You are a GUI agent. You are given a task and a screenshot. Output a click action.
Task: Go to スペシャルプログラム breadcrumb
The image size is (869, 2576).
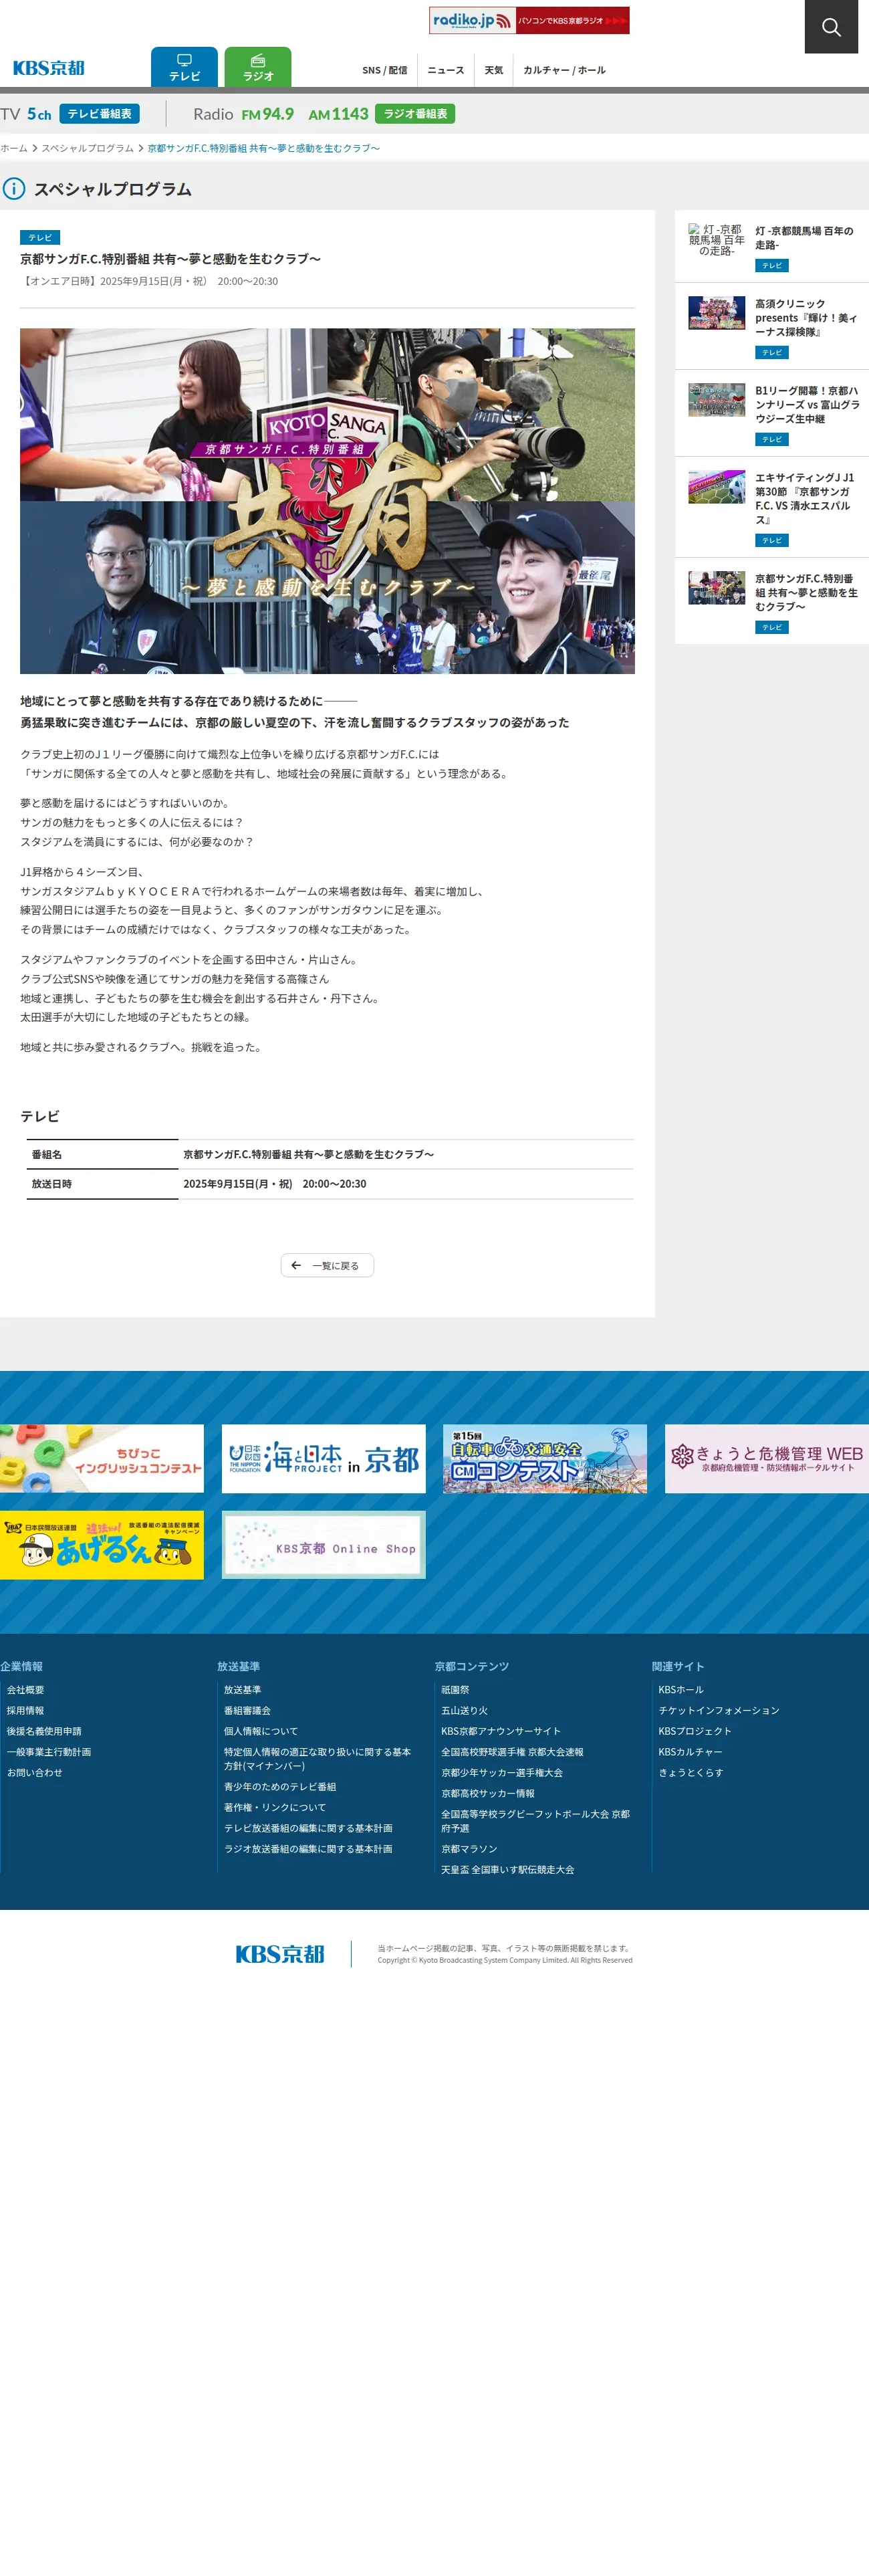tap(87, 148)
